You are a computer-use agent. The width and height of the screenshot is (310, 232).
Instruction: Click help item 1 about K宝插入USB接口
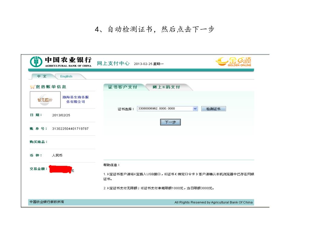[179, 176]
